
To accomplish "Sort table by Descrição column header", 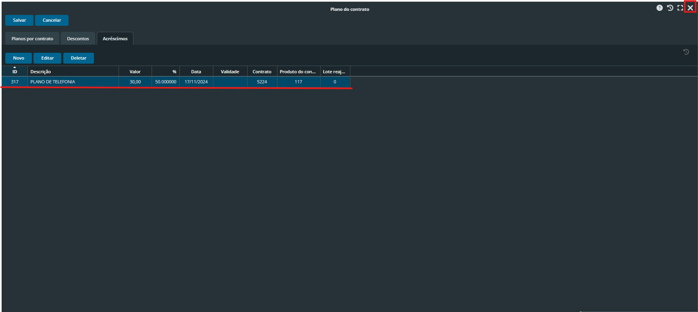I will 73,72.
